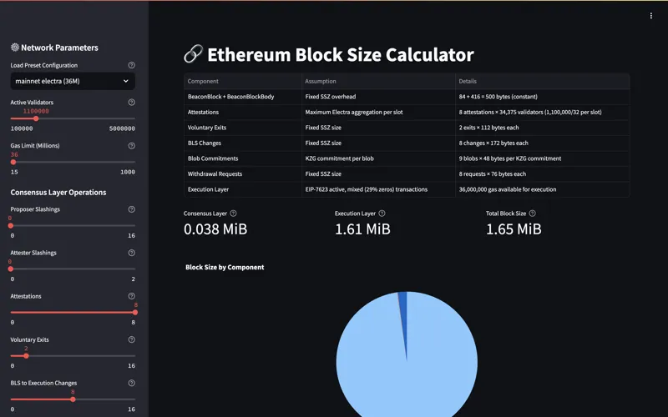668x417 pixels.
Task: Click '2 exits × 112 bytes each' cell
Action: pos(542,128)
